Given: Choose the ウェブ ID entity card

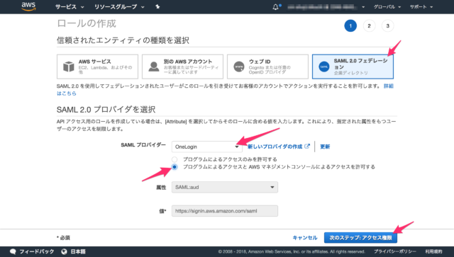Looking at the screenshot, I should [267, 67].
